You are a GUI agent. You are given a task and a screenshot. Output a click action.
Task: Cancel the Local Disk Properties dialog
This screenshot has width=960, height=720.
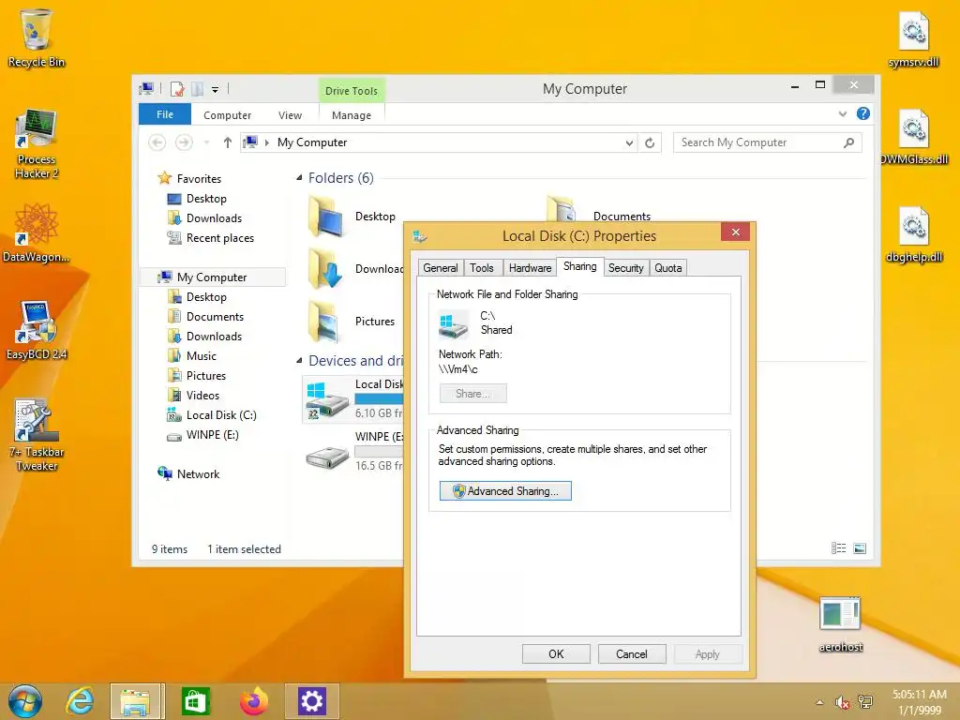coord(631,653)
